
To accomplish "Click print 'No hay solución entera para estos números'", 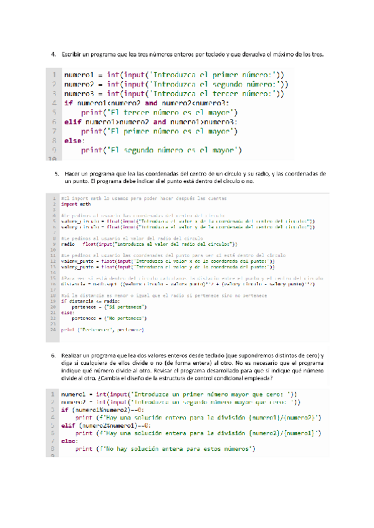I will (165, 449).
